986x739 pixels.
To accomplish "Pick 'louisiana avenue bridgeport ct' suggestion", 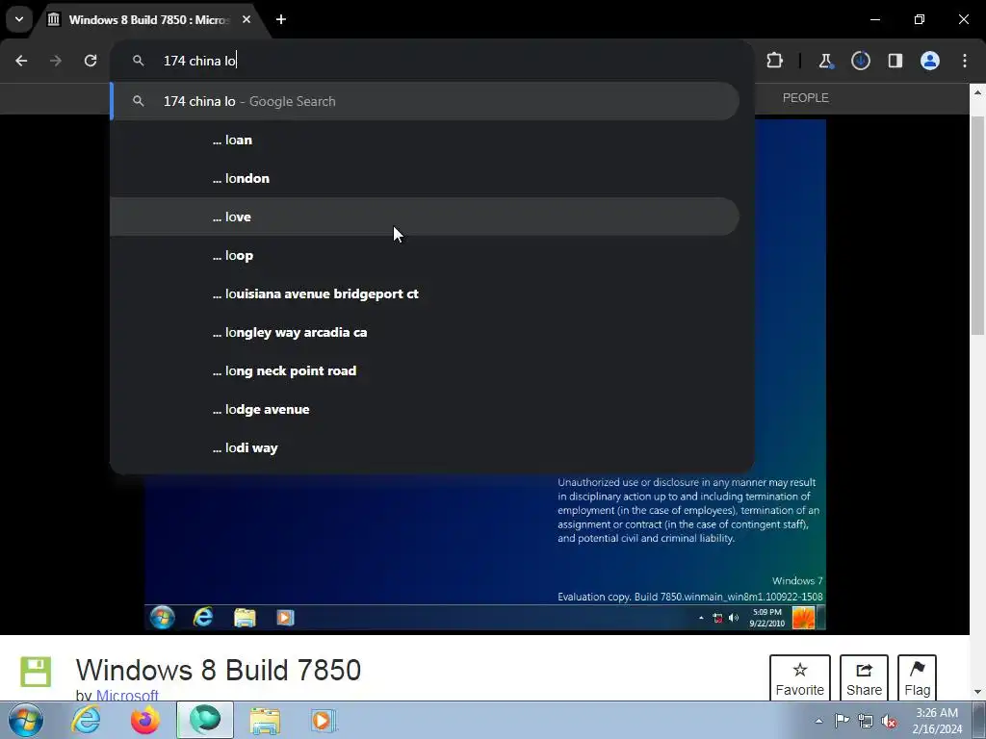I will coord(425,293).
